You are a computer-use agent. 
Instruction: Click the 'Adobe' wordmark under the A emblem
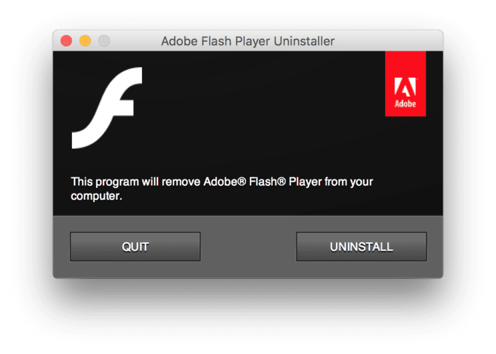[x=405, y=104]
